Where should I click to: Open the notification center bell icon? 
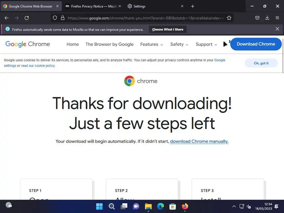tap(277, 206)
